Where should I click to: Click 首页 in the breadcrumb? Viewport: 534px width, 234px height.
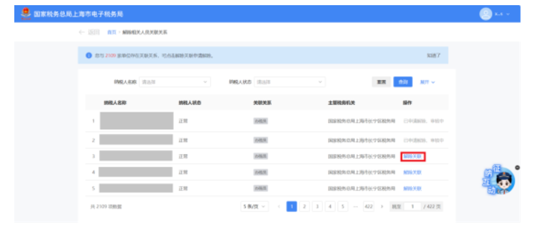pos(112,32)
